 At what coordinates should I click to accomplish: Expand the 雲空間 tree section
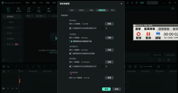[5, 33]
